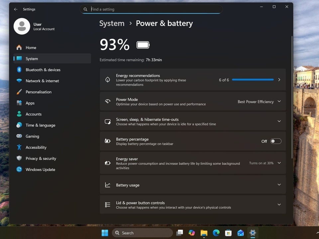Viewport: 319px width, 239px height.
Task: Click the Windows Start button
Action: [x=105, y=233]
